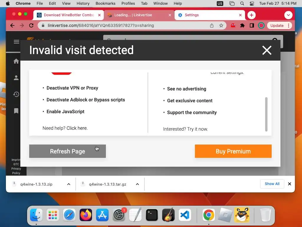Open the 'Click here' help link
The height and width of the screenshot is (227, 302).
(x=77, y=128)
